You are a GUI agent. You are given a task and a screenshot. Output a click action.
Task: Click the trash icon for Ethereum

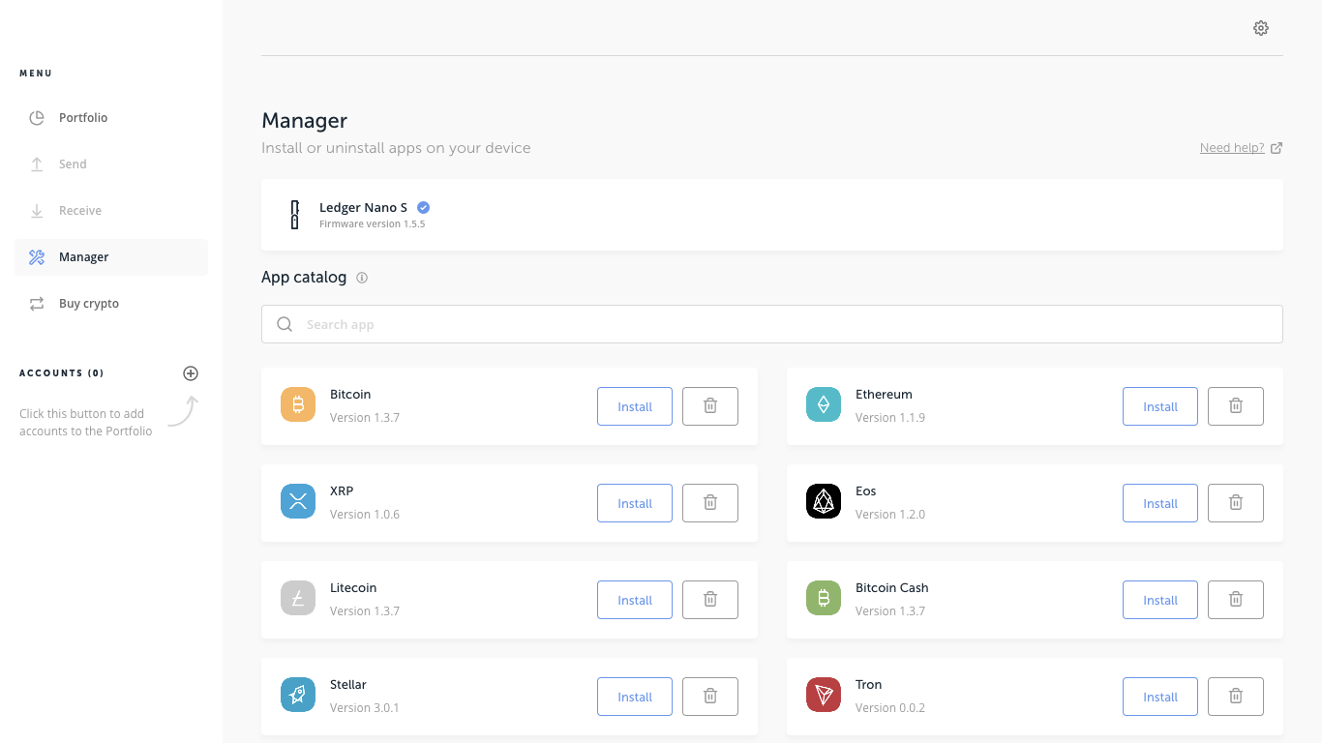tap(1235, 406)
